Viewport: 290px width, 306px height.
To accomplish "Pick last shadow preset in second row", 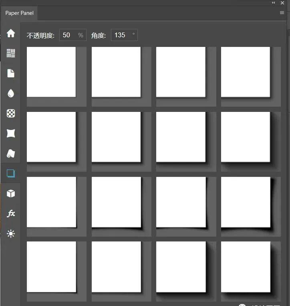I will tap(251, 142).
